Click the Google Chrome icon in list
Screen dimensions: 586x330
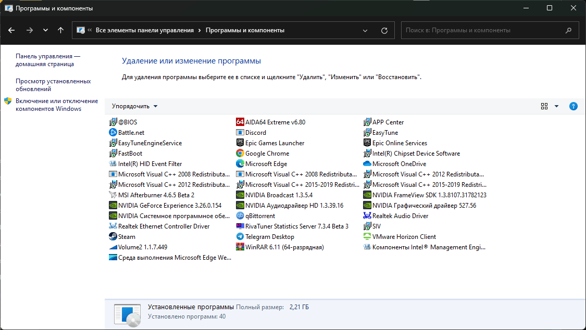(240, 154)
